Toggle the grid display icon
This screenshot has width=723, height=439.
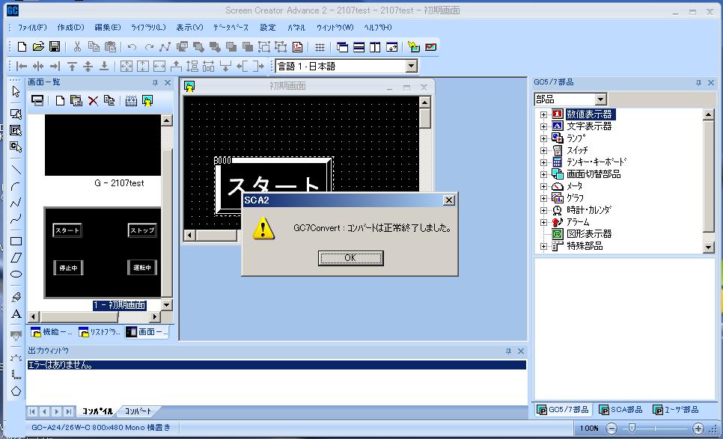coord(320,47)
